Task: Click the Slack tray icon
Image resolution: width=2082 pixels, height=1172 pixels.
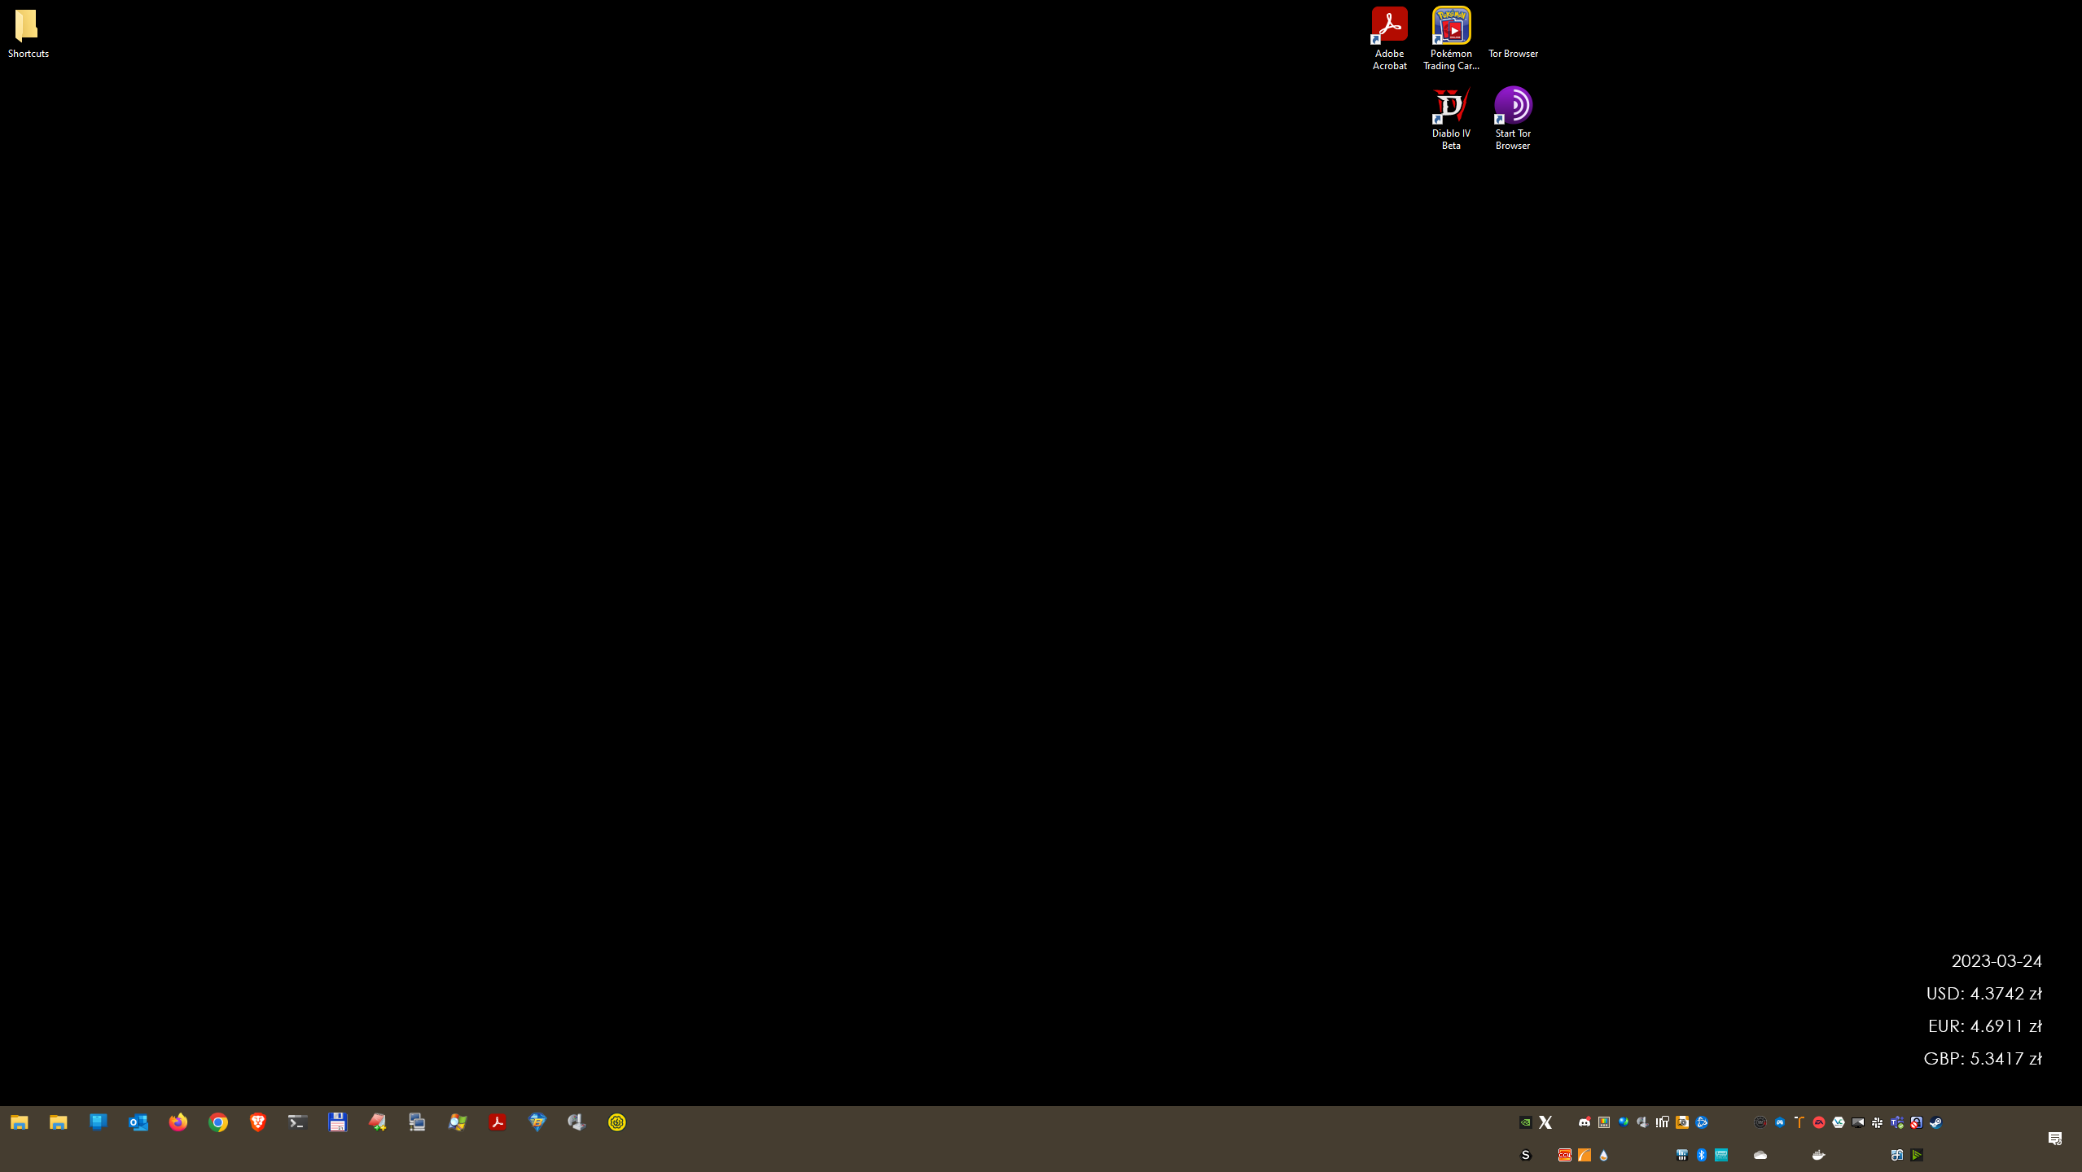Action: pos(1877,1122)
